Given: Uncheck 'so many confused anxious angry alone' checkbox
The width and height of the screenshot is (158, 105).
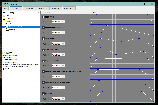Looking at the screenshot, I should pos(43,72).
